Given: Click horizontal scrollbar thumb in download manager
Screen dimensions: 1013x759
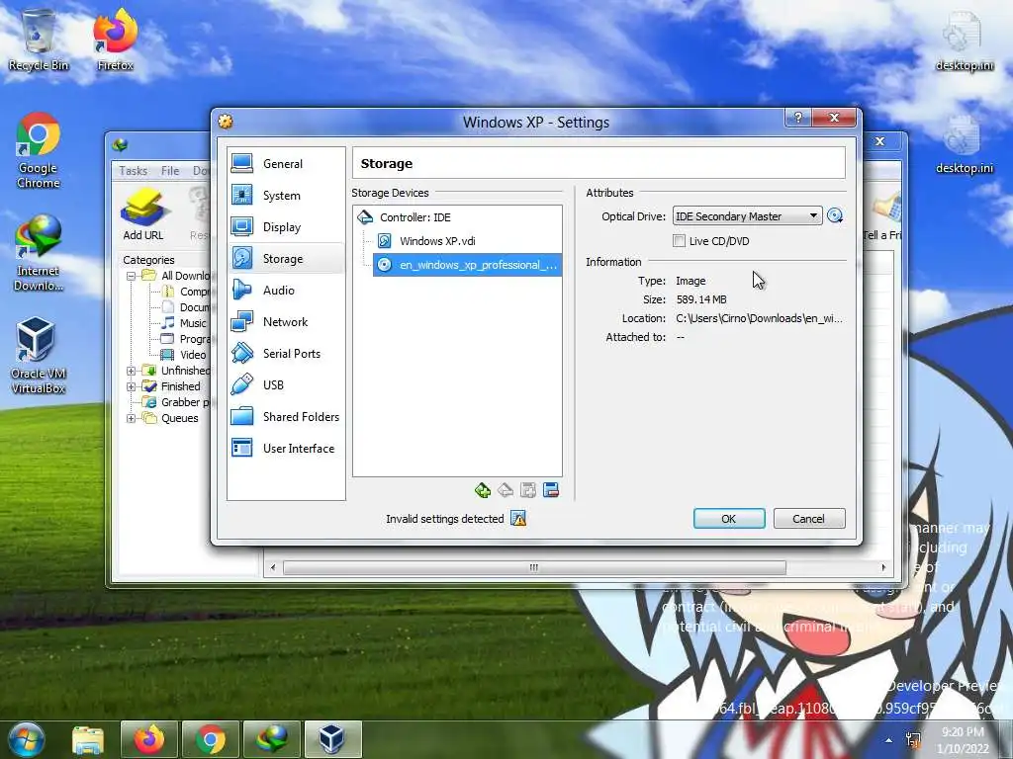Looking at the screenshot, I should pyautogui.click(x=534, y=568).
